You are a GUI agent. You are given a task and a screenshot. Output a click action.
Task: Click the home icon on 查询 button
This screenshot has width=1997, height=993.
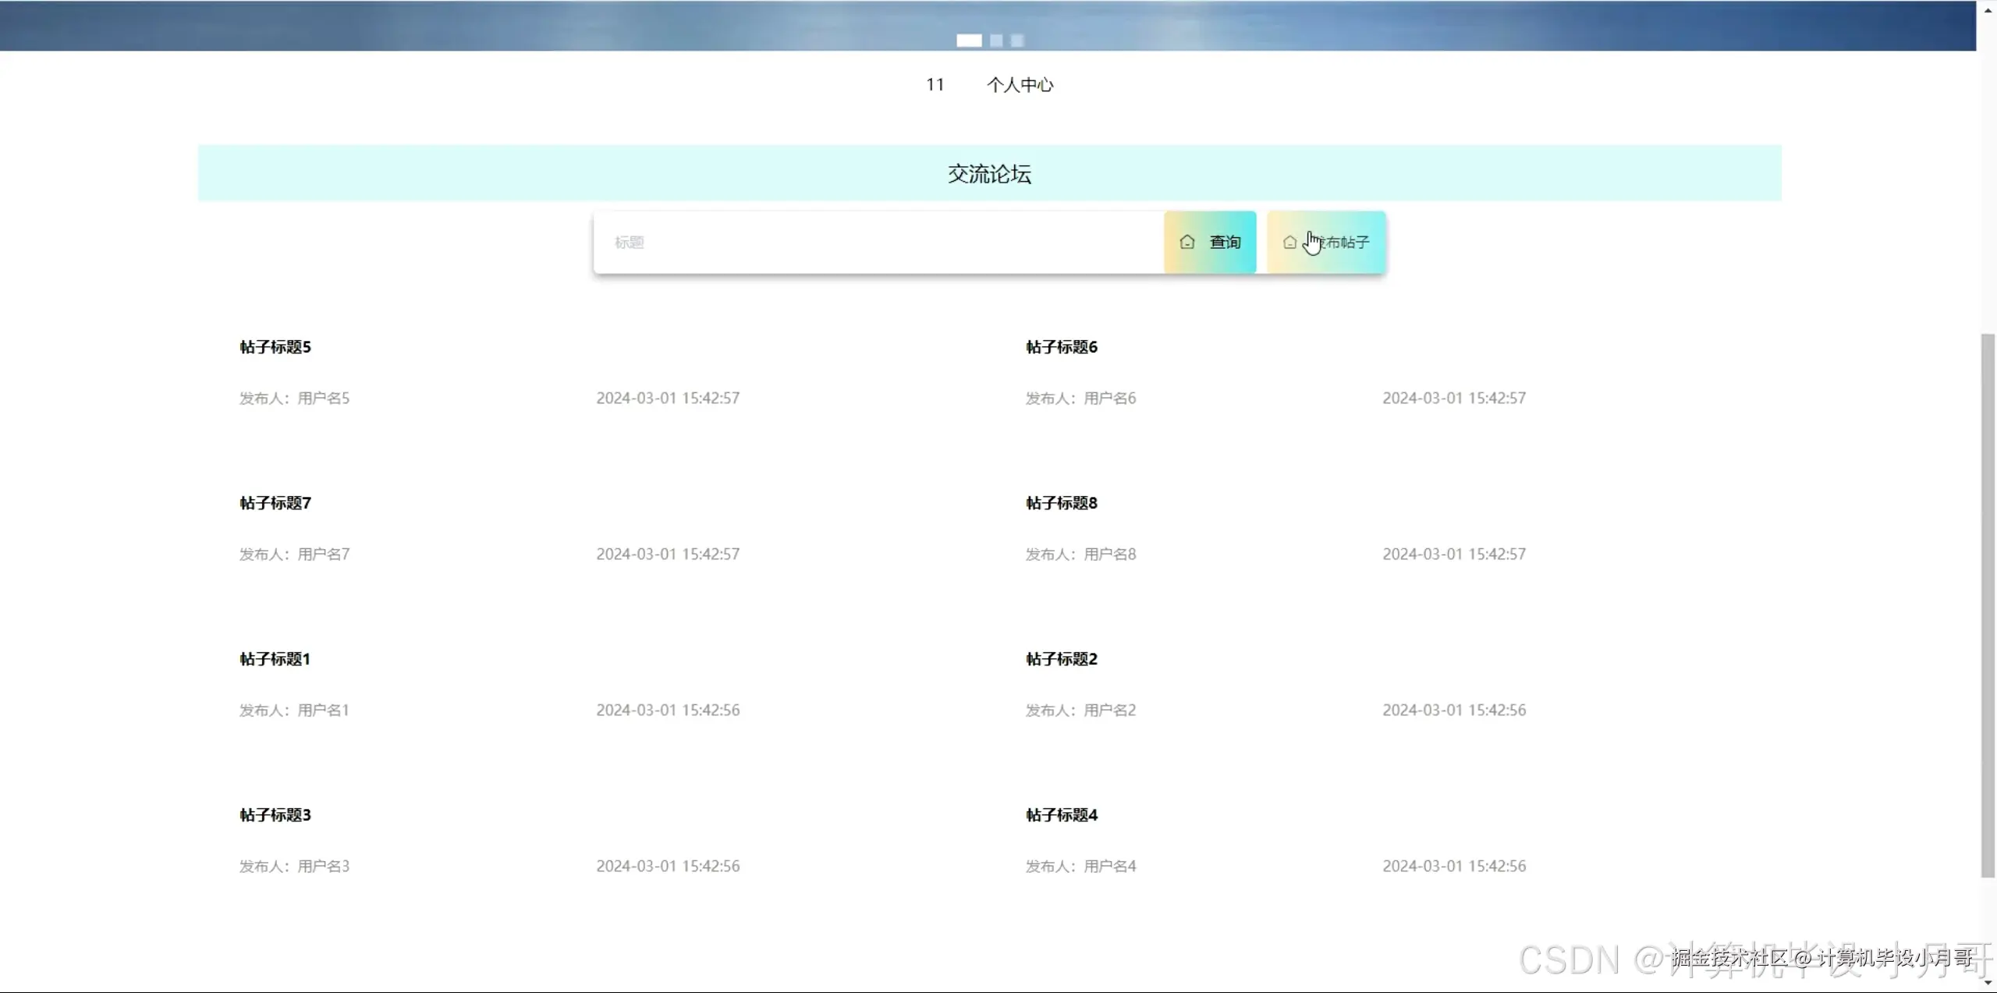(1186, 242)
